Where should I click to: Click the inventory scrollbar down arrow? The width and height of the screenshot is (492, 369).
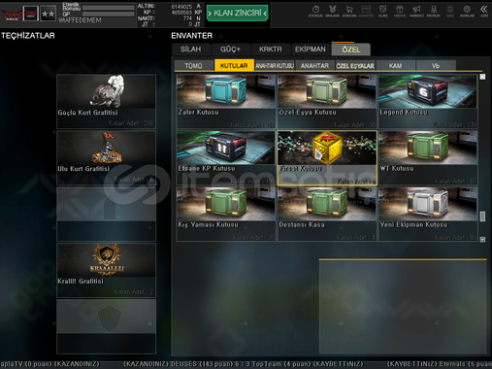[x=482, y=239]
